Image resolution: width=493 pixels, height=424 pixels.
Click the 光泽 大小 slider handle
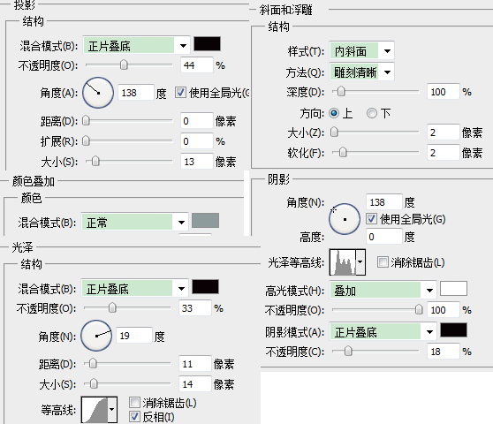click(x=94, y=383)
